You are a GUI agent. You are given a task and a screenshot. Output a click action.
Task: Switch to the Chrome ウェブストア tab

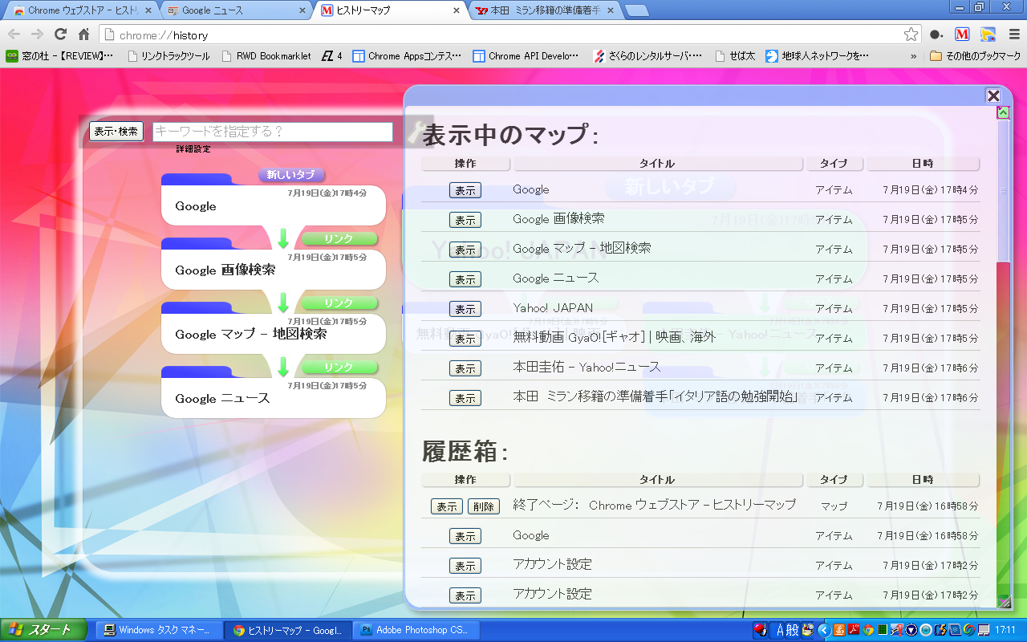(x=80, y=10)
